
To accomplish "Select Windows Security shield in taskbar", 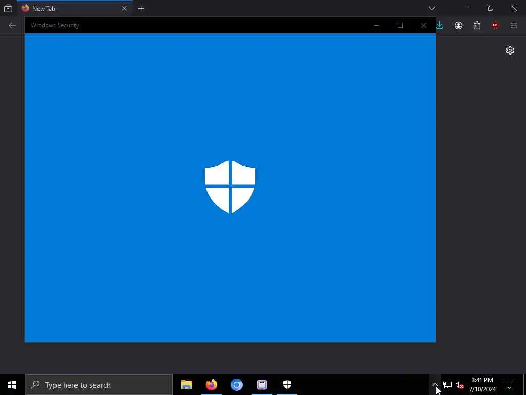I will [287, 385].
